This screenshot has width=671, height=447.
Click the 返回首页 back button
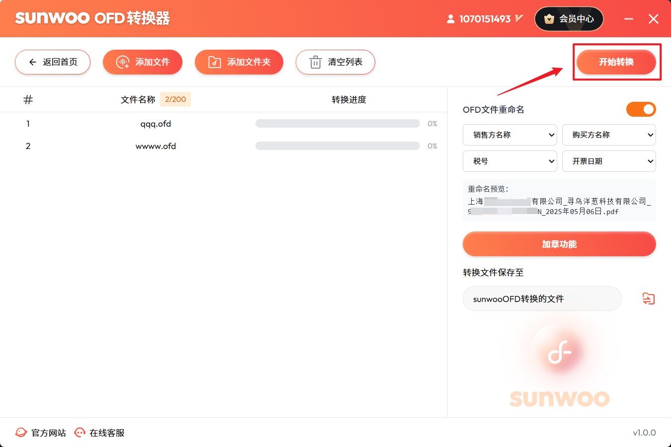coord(53,62)
